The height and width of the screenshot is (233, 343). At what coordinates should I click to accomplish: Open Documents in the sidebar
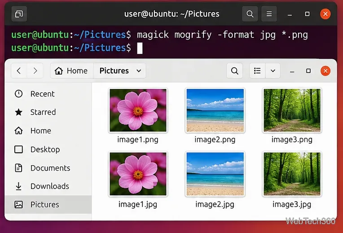click(48, 168)
